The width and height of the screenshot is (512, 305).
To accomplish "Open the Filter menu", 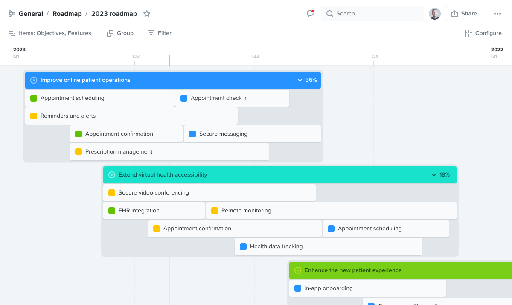I will pos(159,33).
